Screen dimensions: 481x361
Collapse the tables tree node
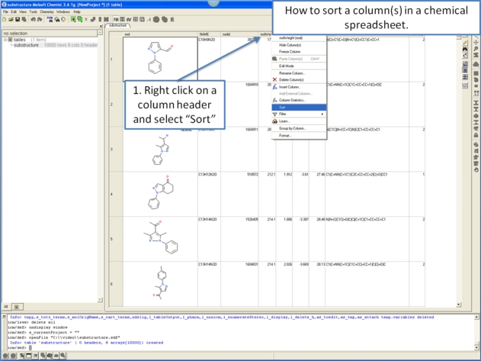[x=5, y=40]
